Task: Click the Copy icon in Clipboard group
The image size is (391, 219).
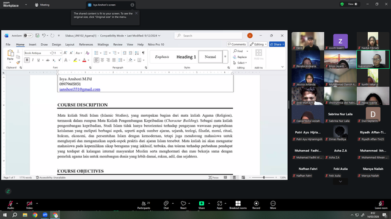Action: click(x=18, y=57)
